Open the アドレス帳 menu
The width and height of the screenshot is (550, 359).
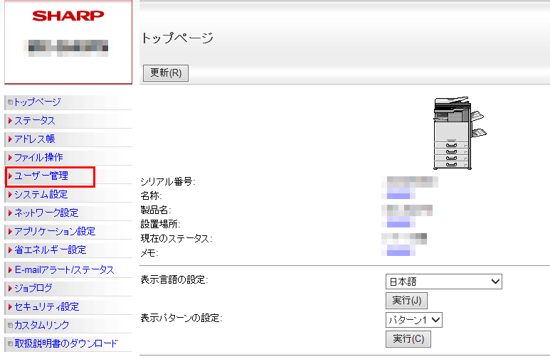[34, 139]
